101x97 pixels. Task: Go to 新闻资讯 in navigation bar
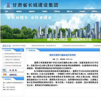pos(32,11)
